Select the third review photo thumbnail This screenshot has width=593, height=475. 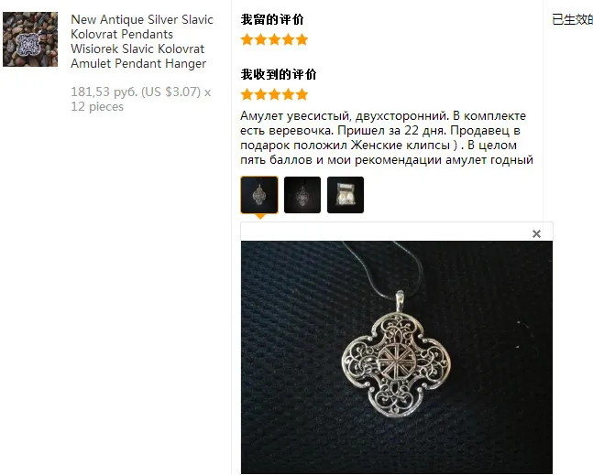click(x=346, y=195)
